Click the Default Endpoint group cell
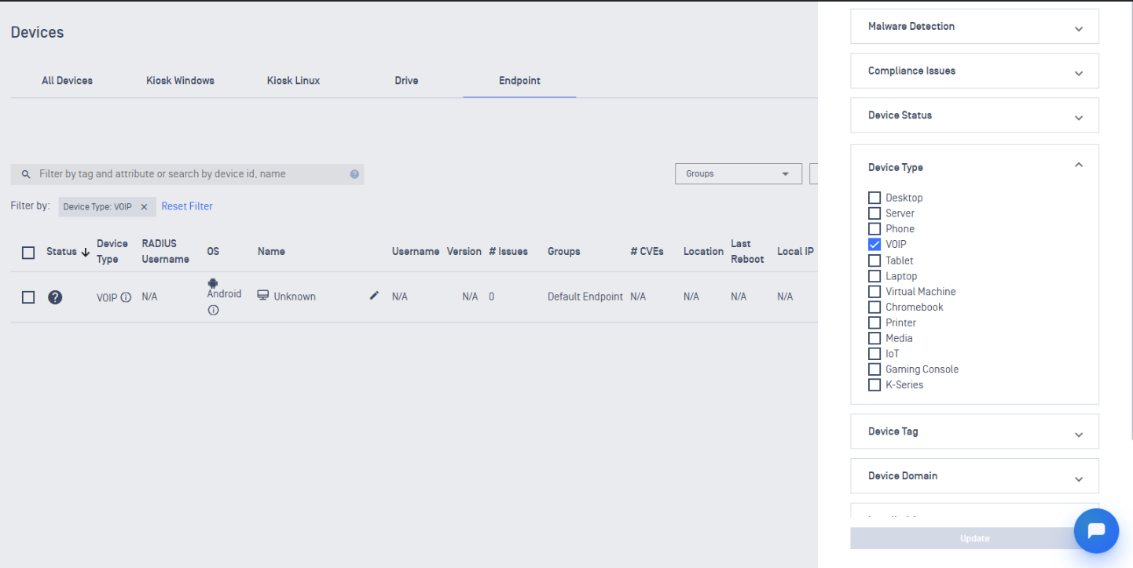Viewport: 1133px width, 568px height. (x=585, y=297)
